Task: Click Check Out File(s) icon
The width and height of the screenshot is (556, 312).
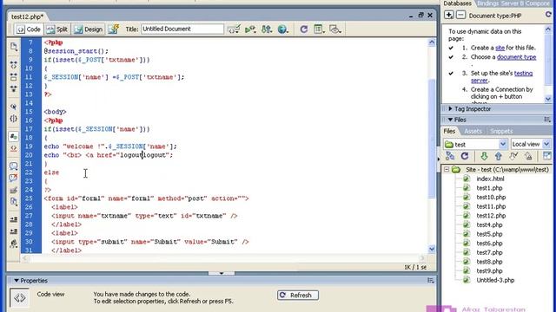Action: (x=513, y=156)
